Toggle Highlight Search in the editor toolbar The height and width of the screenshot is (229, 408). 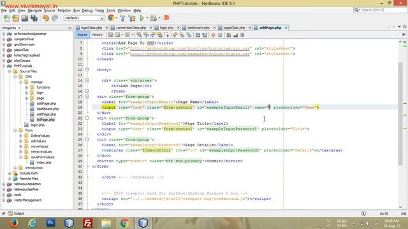point(159,35)
